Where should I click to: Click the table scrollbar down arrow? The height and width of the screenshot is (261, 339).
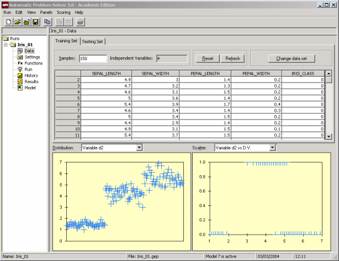(x=329, y=136)
